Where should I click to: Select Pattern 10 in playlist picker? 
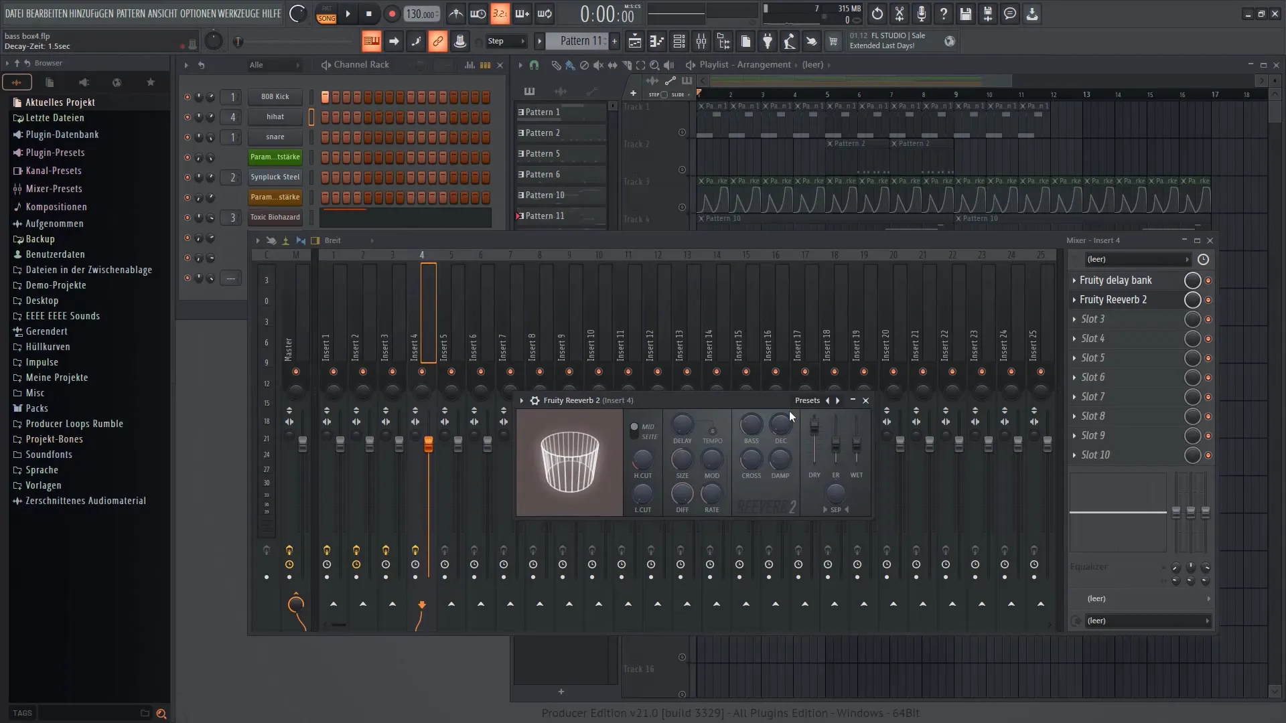tap(561, 195)
